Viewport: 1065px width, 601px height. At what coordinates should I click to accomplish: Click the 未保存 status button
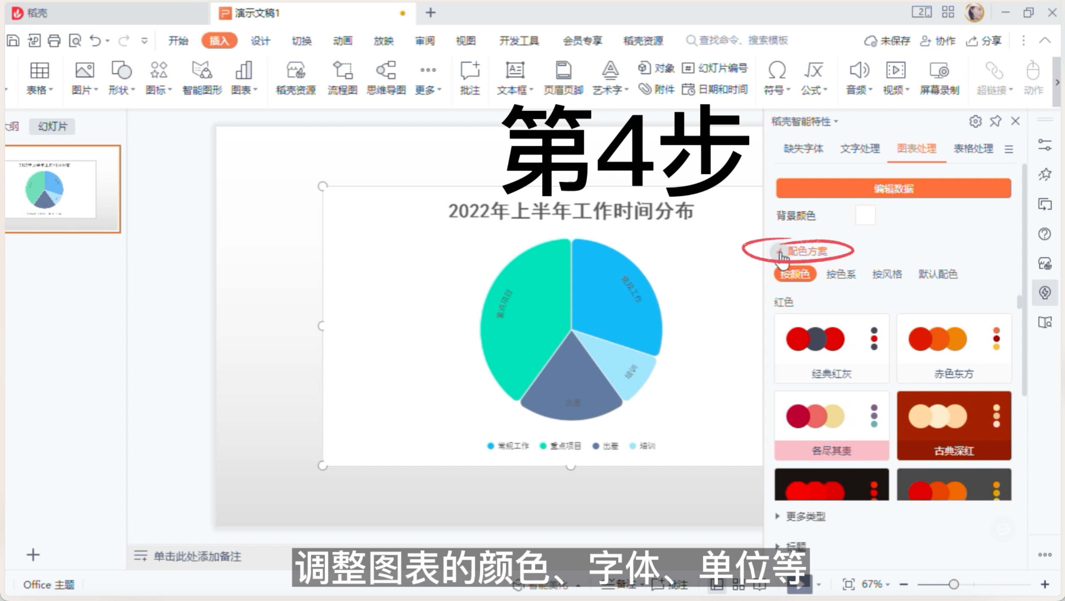coord(887,41)
